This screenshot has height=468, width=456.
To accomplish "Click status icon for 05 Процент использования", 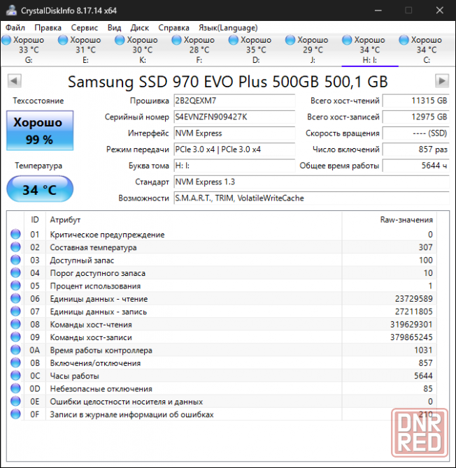I will [15, 285].
